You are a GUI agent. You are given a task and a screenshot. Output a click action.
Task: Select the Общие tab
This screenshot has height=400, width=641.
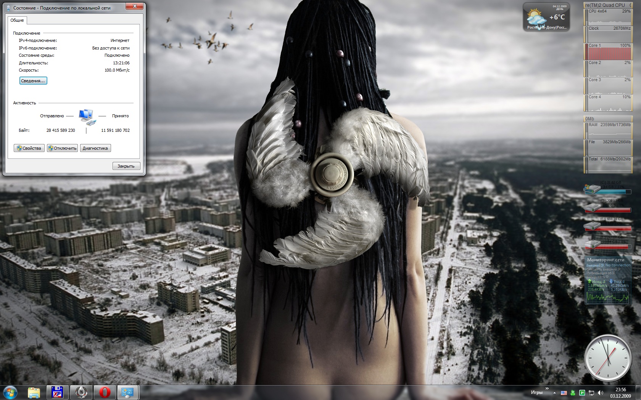(17, 20)
